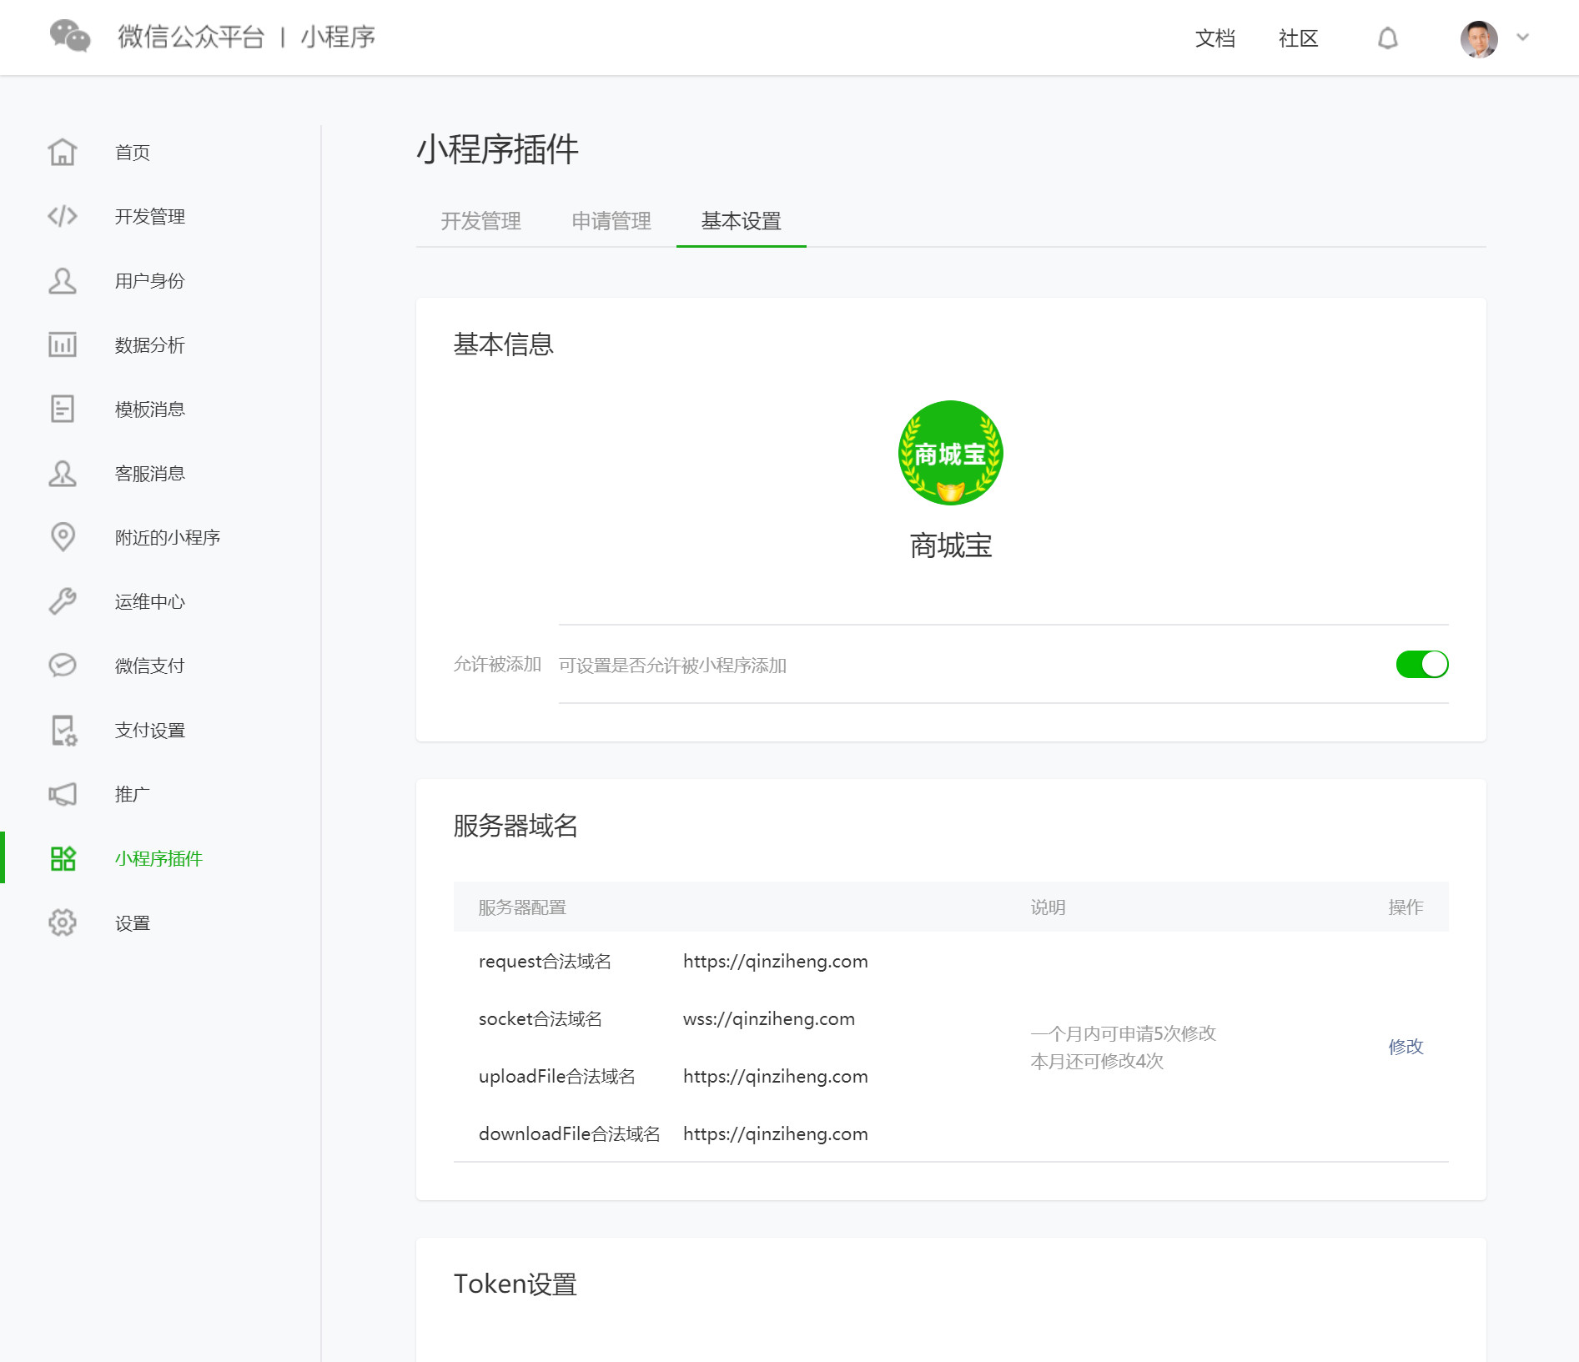Open 社区 link in header
1579x1362 pixels.
1299,38
